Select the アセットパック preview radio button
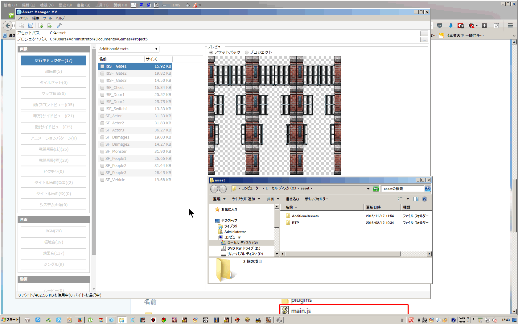This screenshot has height=324, width=518. (x=211, y=52)
